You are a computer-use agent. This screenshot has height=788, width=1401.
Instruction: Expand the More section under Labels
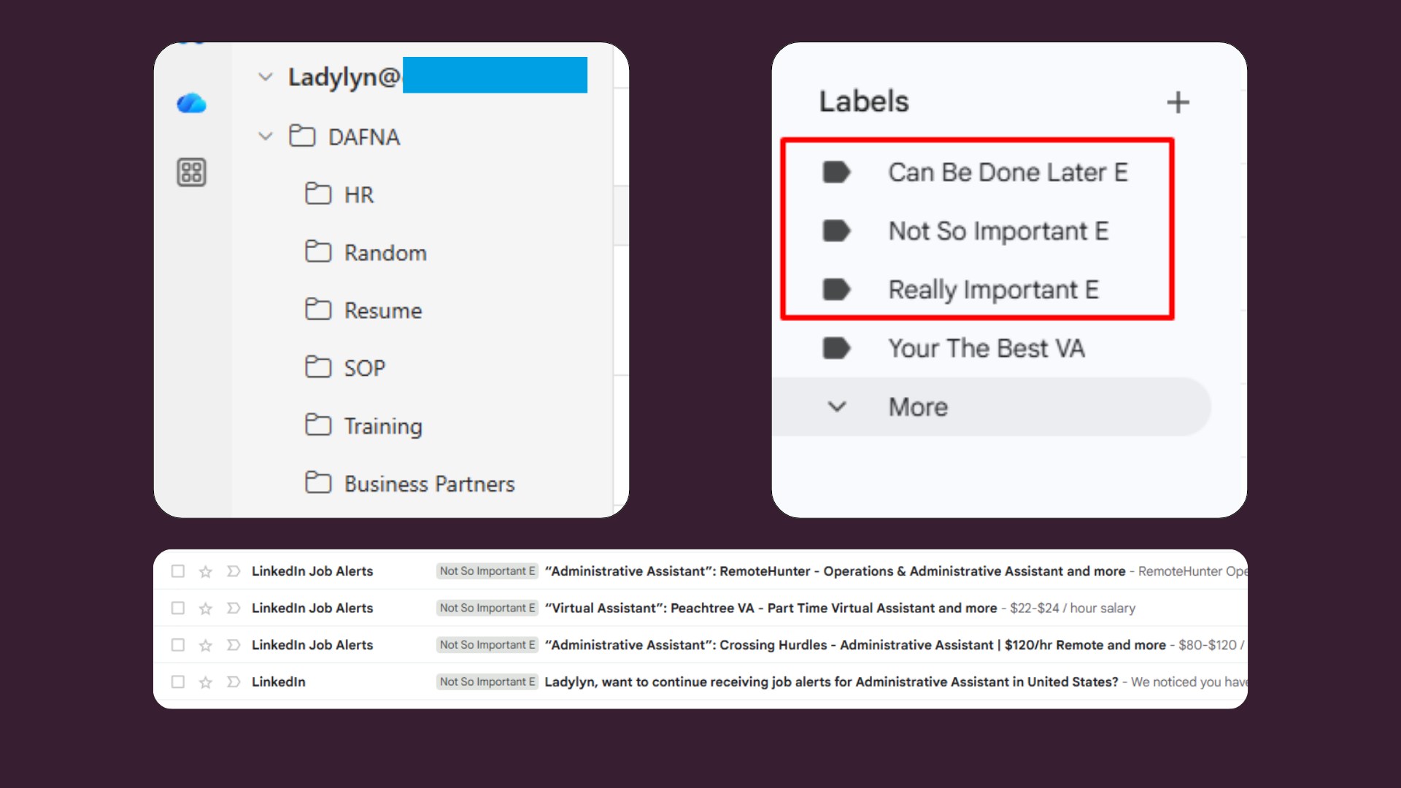(837, 406)
